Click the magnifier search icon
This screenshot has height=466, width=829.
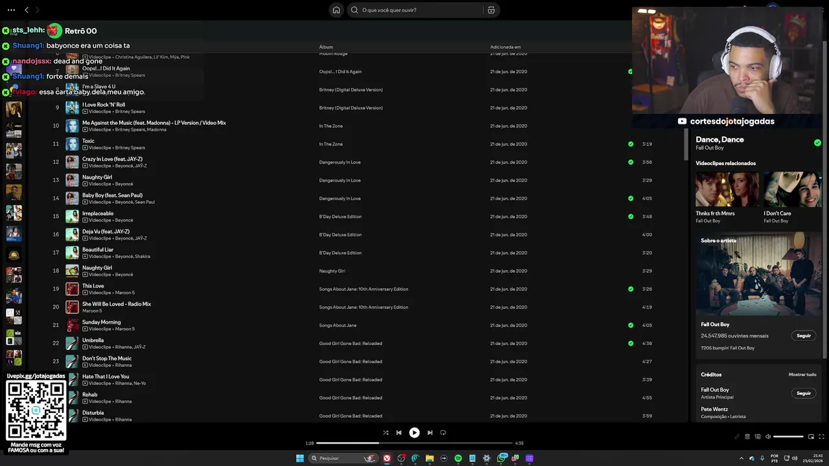354,10
